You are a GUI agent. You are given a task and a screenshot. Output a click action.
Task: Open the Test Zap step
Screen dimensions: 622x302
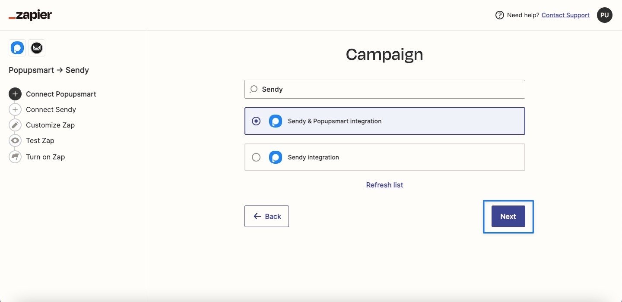pos(40,140)
